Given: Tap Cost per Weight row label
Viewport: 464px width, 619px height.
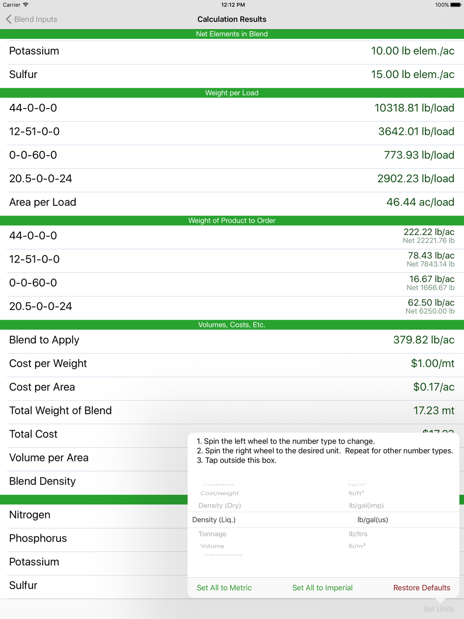Looking at the screenshot, I should 48,364.
